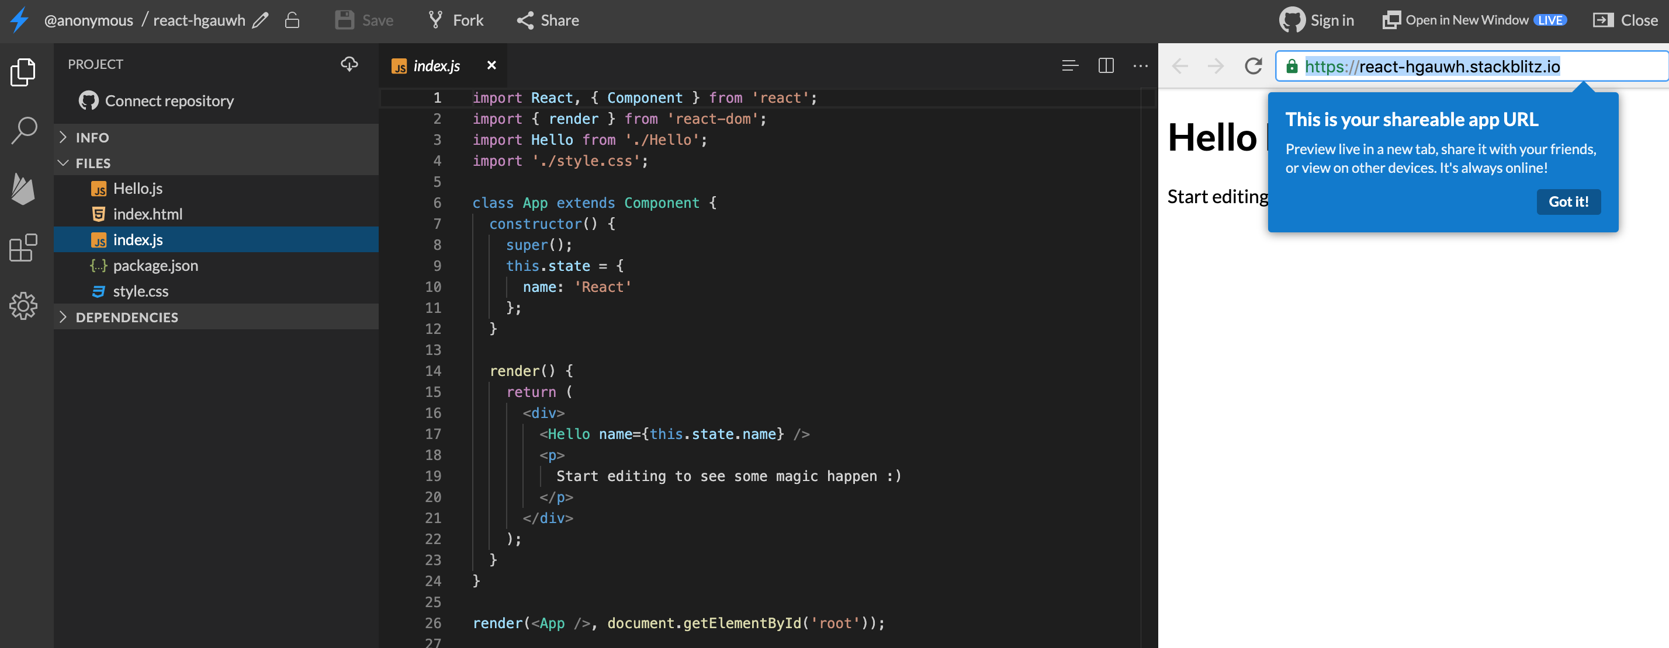Click the Fork button

click(x=456, y=20)
